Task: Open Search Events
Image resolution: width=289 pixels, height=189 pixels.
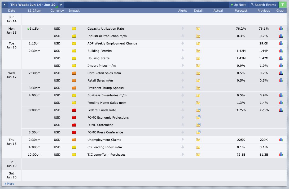Action: [263, 5]
